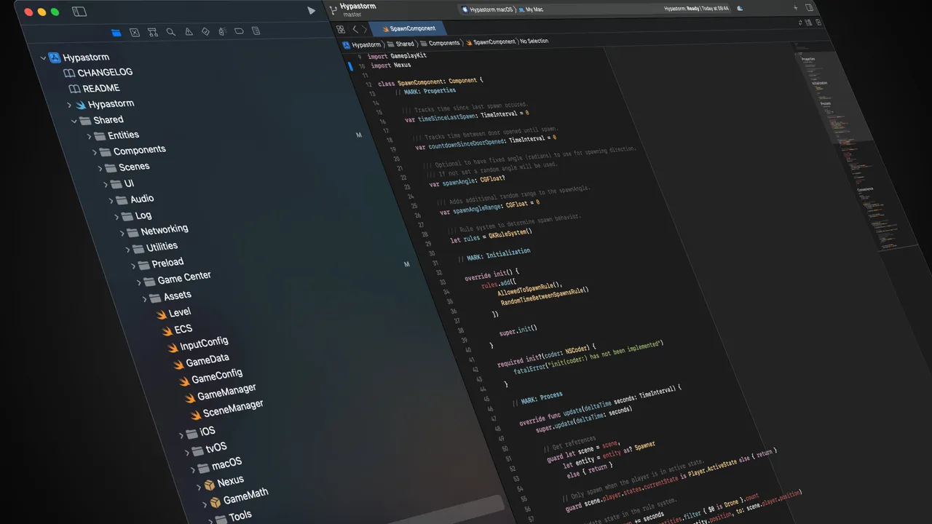
Task: Open the Project navigator folder icon
Action: click(x=116, y=31)
